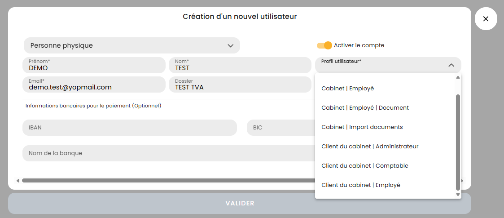Pick Client du cabinet | Administrateur
The image size is (504, 218).
pos(370,147)
